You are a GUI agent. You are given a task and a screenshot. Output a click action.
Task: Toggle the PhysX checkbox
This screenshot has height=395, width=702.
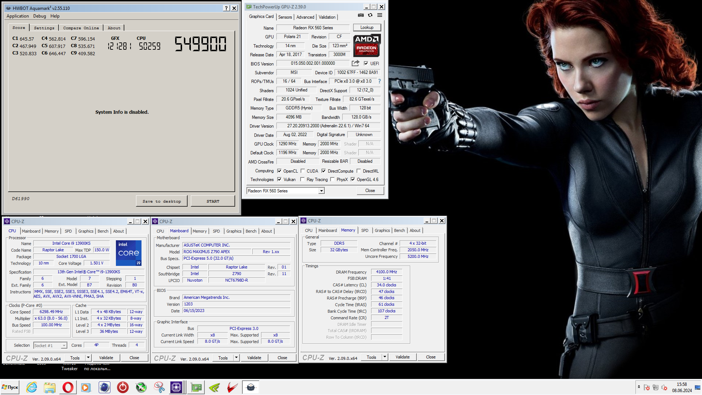click(332, 179)
